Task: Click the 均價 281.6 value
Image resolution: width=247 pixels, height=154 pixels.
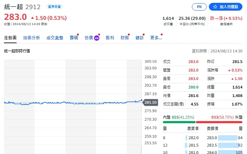Action: [193, 96]
